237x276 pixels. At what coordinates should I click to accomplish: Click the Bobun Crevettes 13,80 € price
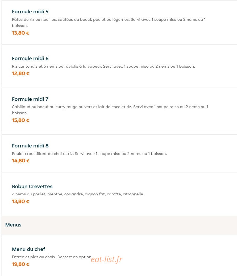click(20, 201)
